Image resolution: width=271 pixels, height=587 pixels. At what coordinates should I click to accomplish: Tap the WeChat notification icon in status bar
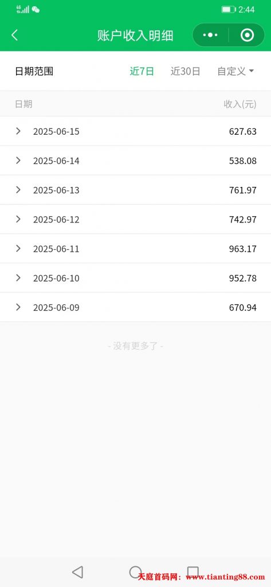pos(36,10)
